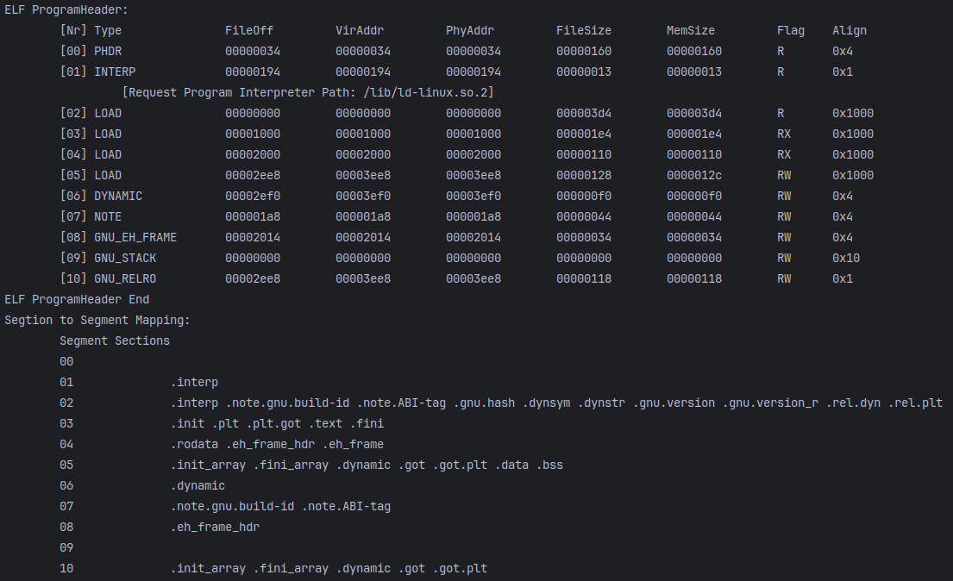
Task: Click the GNU_RELRO segment type
Action: point(125,278)
